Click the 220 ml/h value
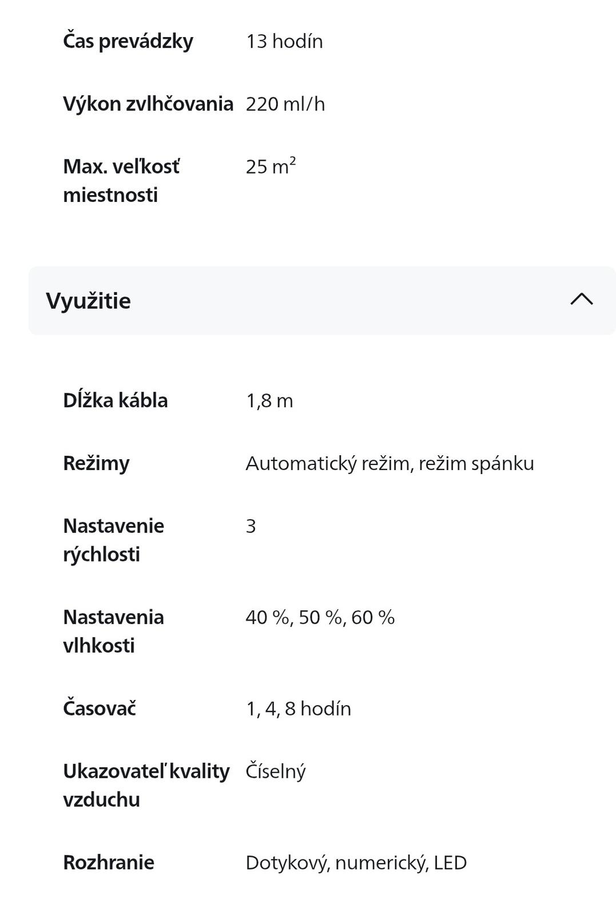 tap(285, 104)
